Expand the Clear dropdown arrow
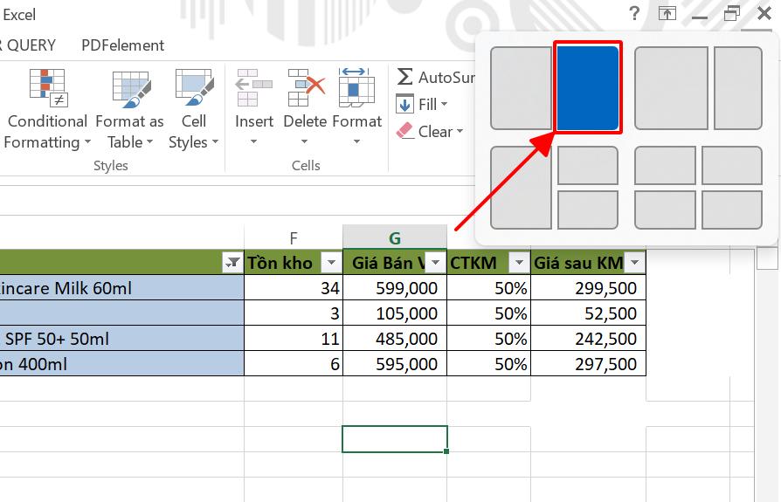Image resolution: width=781 pixels, height=502 pixels. [460, 131]
